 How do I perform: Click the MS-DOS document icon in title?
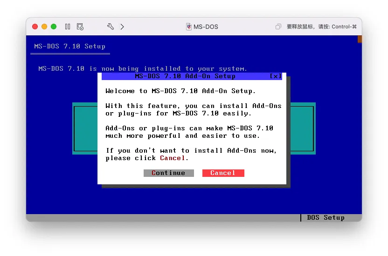(188, 27)
